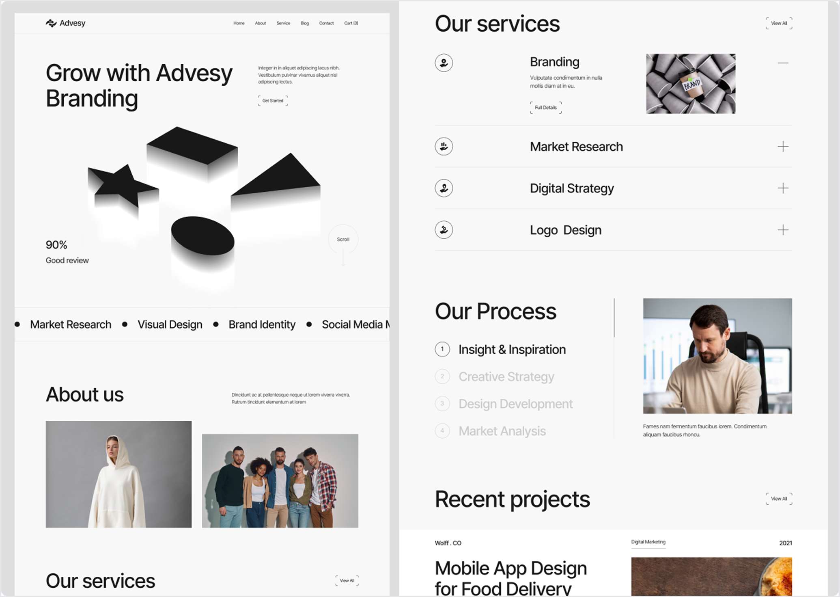840x597 pixels.
Task: Click the Logo Design round icon
Action: click(x=444, y=230)
